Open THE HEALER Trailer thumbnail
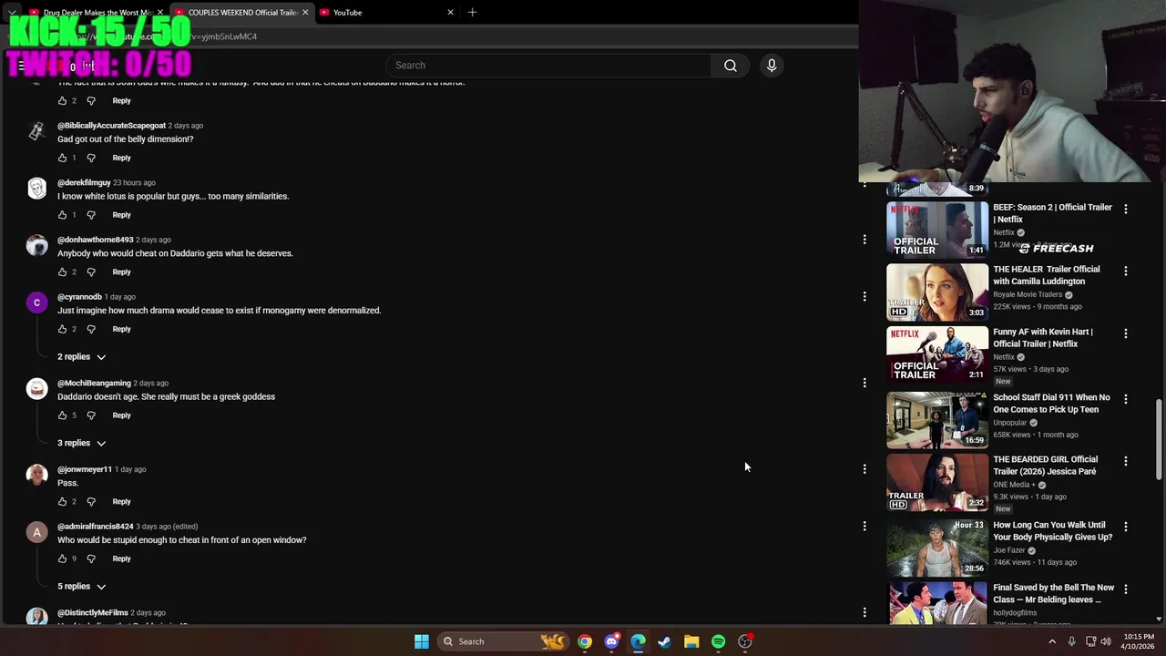 (937, 292)
